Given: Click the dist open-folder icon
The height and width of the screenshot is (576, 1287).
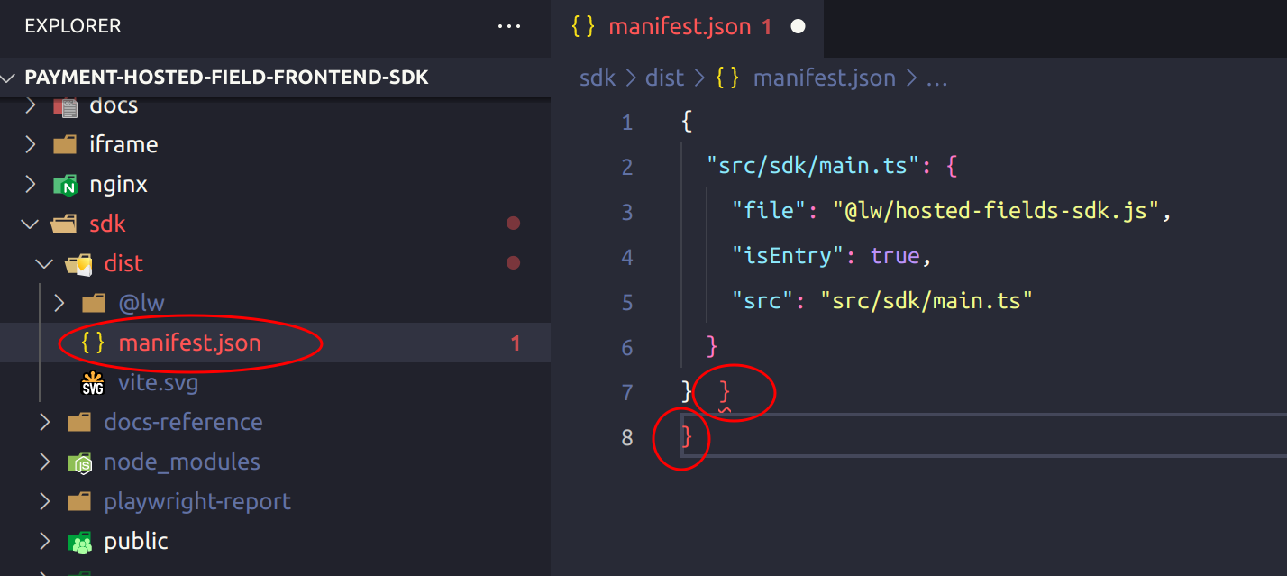Looking at the screenshot, I should [x=79, y=264].
